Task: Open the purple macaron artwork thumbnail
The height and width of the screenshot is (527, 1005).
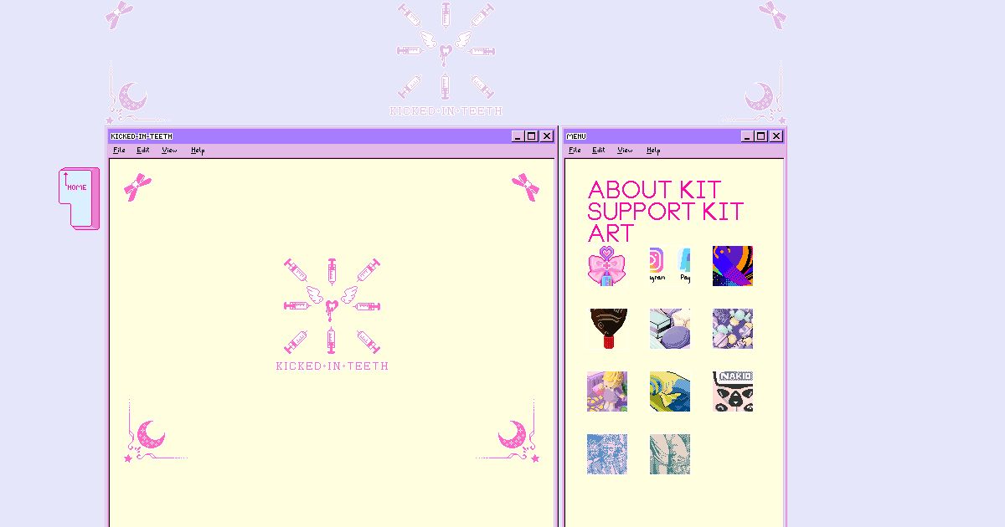Action: click(x=670, y=328)
